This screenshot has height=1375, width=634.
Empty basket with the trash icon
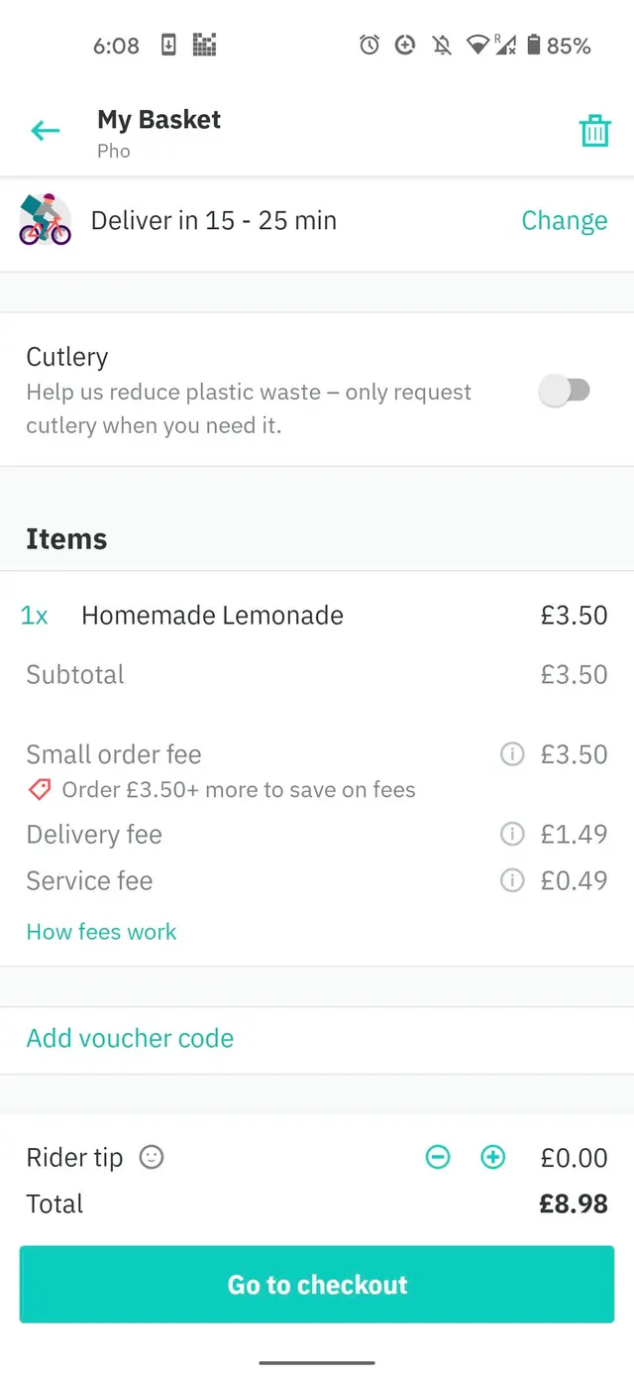[x=594, y=131]
